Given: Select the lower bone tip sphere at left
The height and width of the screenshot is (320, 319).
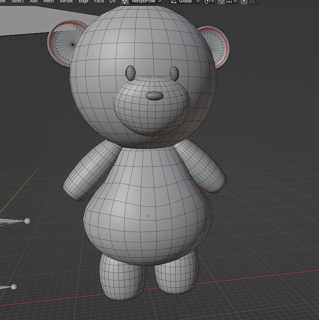Looking at the screenshot, I should pos(14,287).
